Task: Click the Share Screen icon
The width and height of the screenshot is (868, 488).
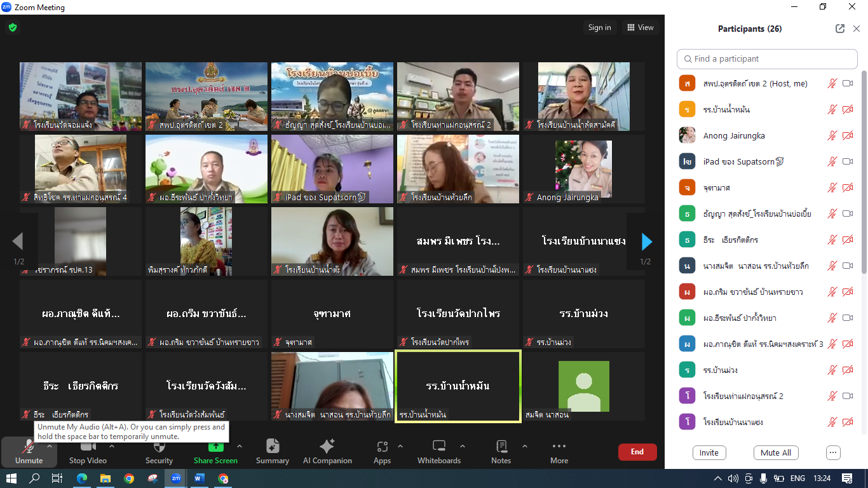Action: click(x=215, y=447)
